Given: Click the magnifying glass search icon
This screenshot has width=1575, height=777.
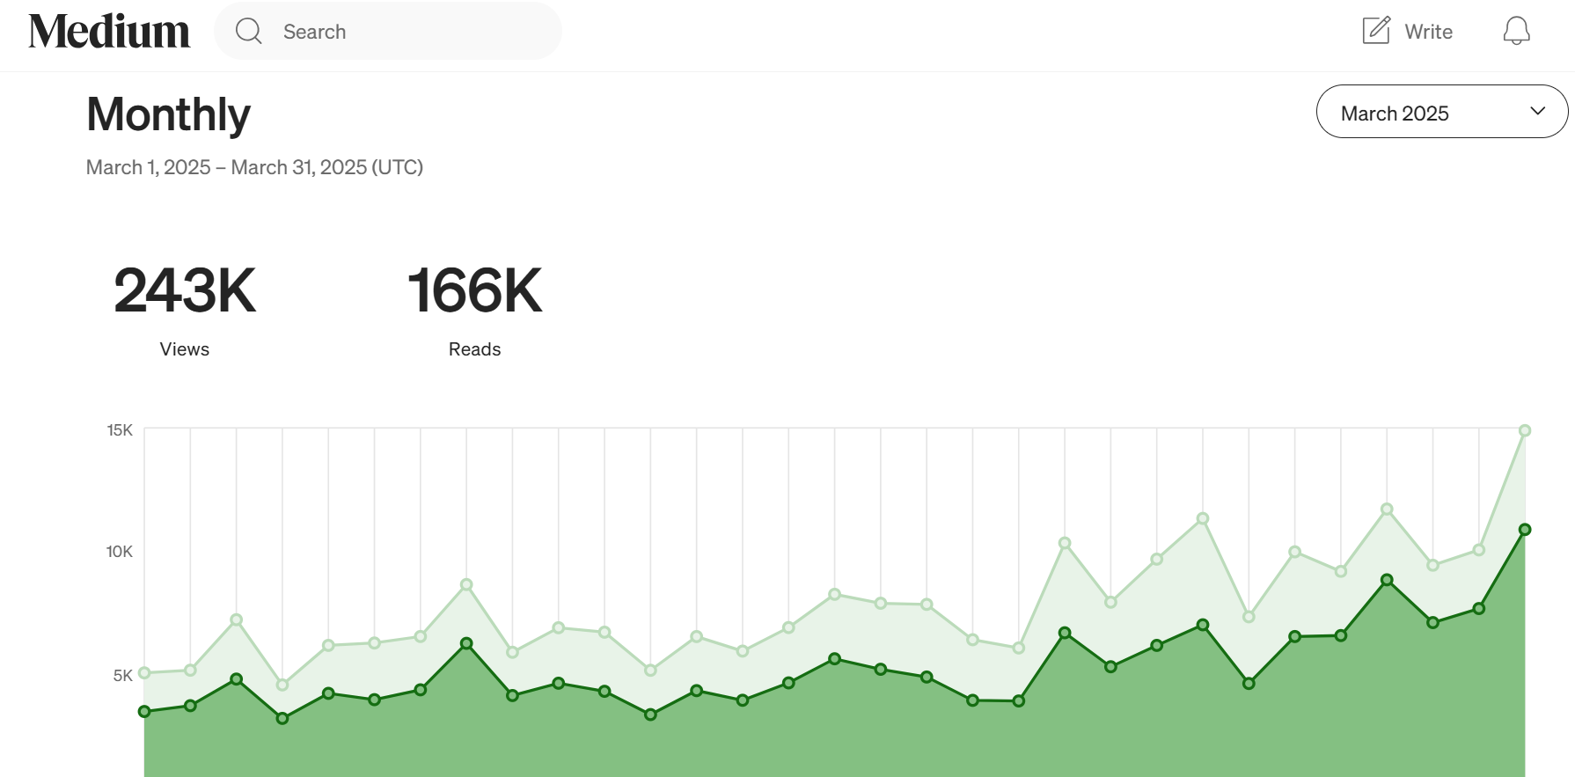Looking at the screenshot, I should tap(249, 32).
